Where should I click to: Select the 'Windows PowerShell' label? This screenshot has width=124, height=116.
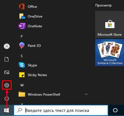tap(44, 94)
